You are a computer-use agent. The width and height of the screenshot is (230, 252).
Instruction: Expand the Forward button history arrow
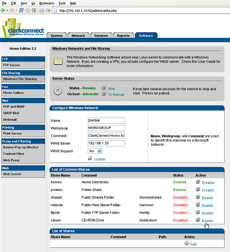click(x=16, y=10)
